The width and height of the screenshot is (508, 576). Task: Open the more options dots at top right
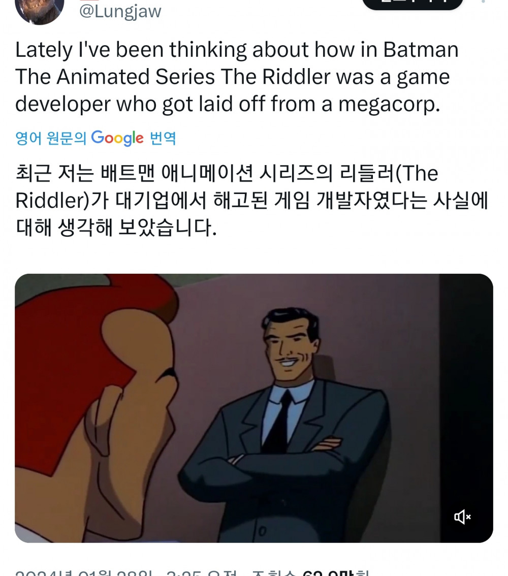pos(482,2)
